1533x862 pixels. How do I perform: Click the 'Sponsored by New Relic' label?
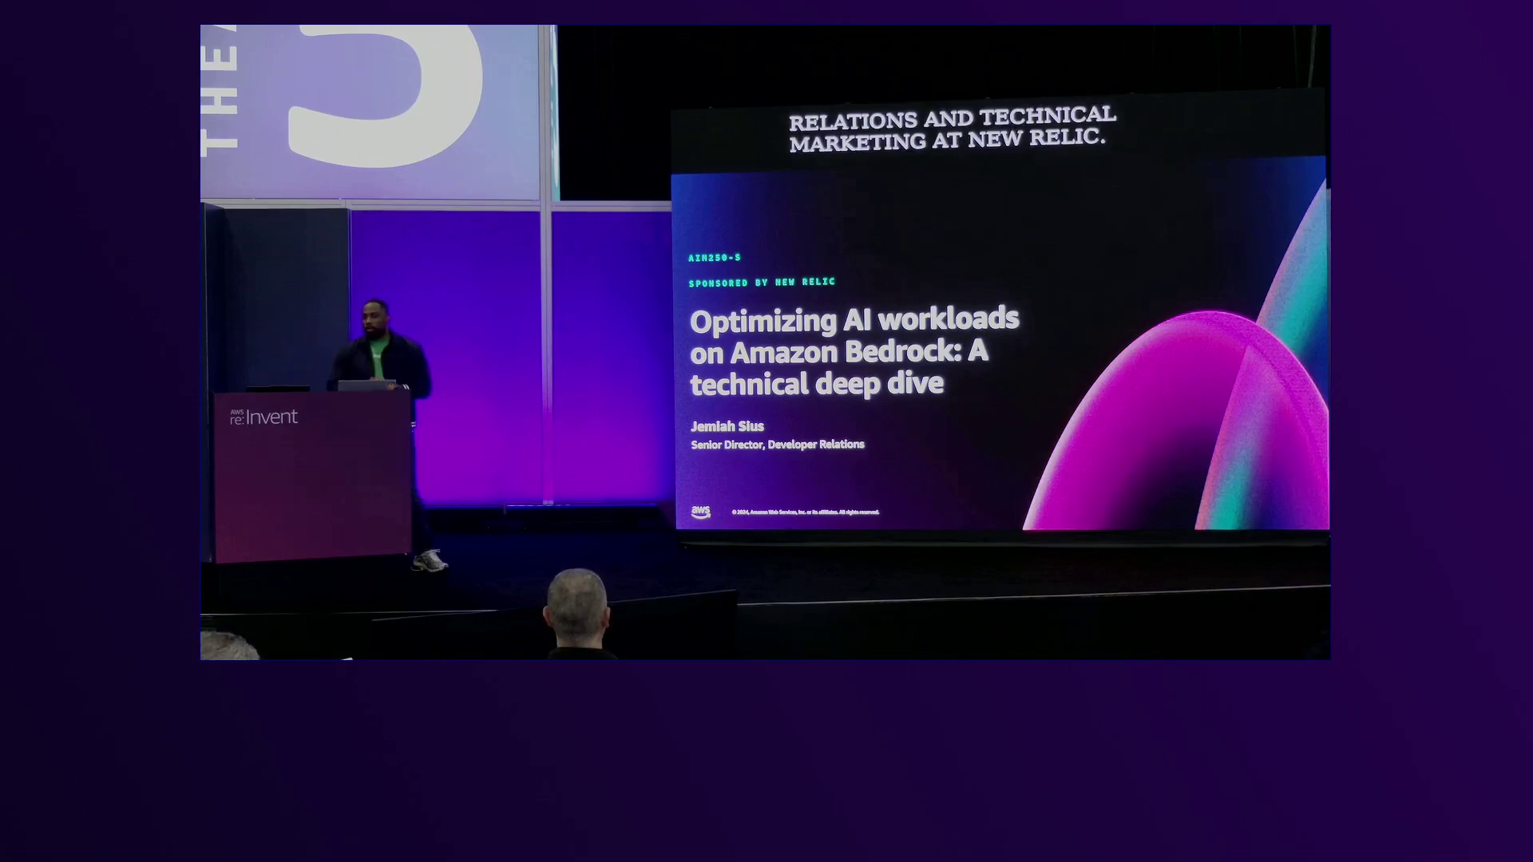tap(762, 283)
